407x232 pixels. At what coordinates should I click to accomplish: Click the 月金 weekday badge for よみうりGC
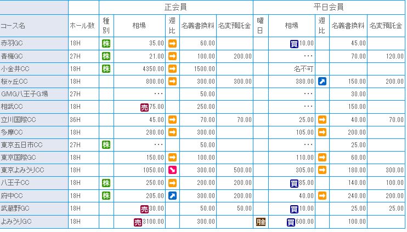(x=261, y=222)
